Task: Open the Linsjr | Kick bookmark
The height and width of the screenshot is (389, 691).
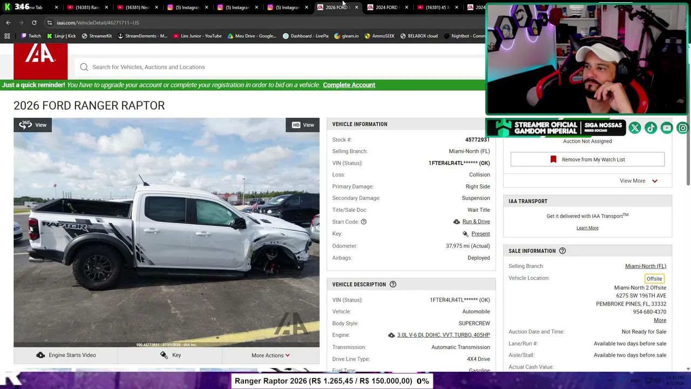Action: [x=61, y=36]
